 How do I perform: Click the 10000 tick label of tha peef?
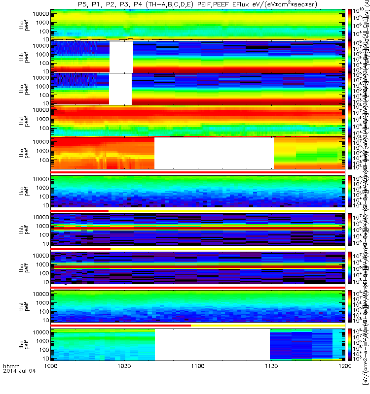(41, 14)
